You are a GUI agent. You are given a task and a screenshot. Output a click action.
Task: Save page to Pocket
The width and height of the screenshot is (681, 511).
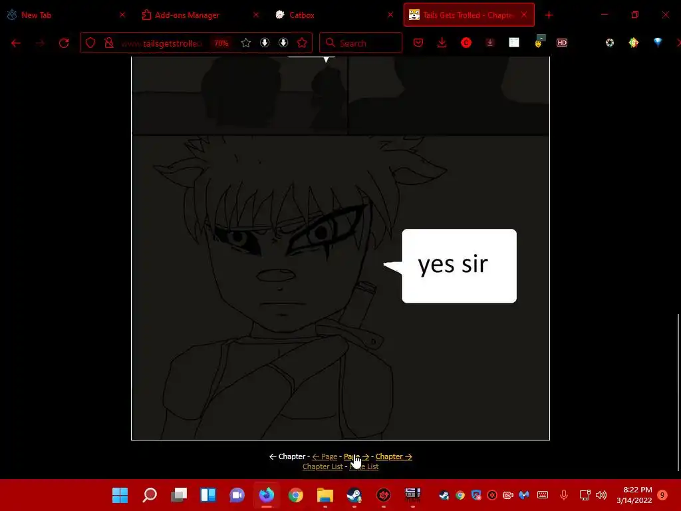pyautogui.click(x=418, y=43)
